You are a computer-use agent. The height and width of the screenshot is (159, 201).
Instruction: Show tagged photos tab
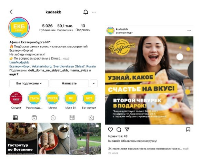tap(91, 118)
